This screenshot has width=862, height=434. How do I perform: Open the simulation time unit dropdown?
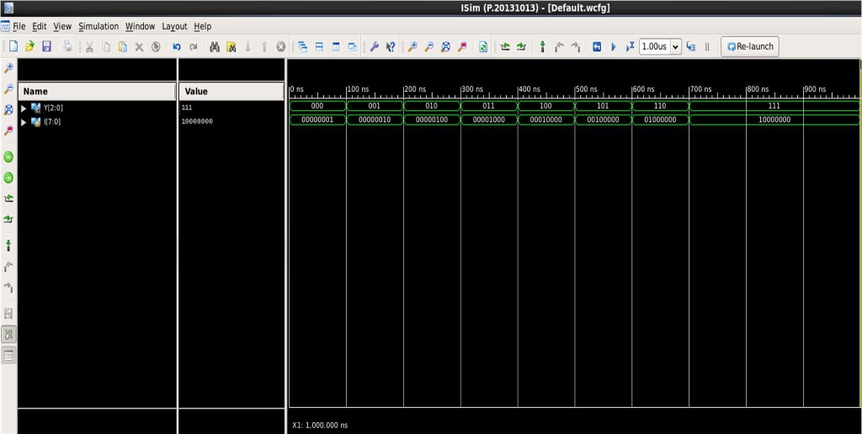point(675,47)
